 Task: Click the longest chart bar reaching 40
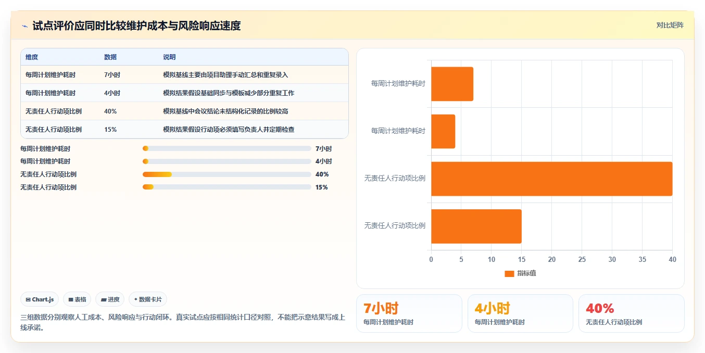(x=551, y=179)
